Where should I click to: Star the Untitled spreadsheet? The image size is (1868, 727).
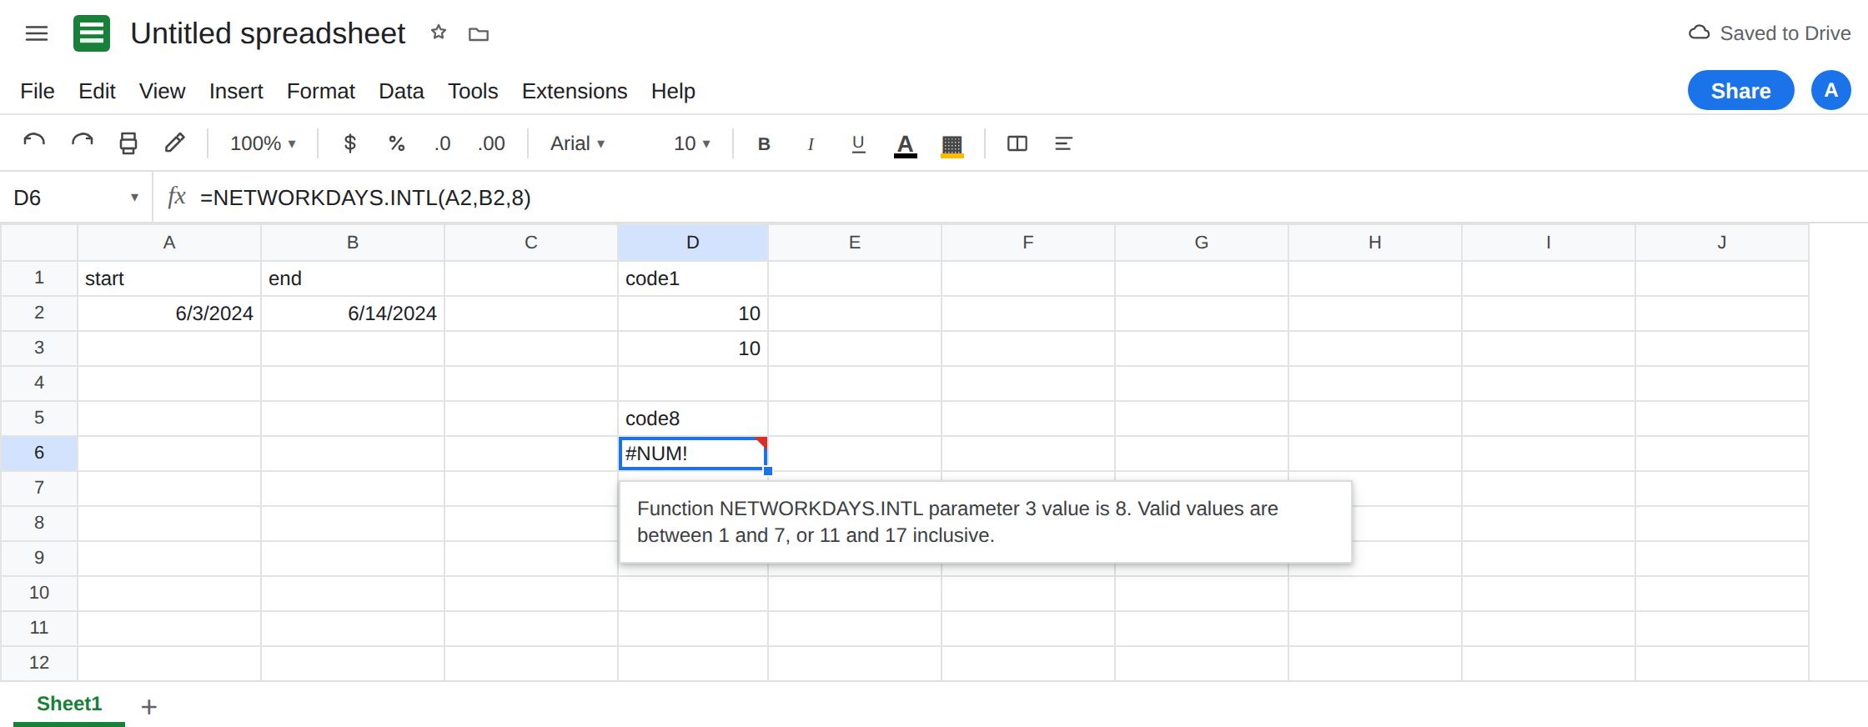click(439, 33)
